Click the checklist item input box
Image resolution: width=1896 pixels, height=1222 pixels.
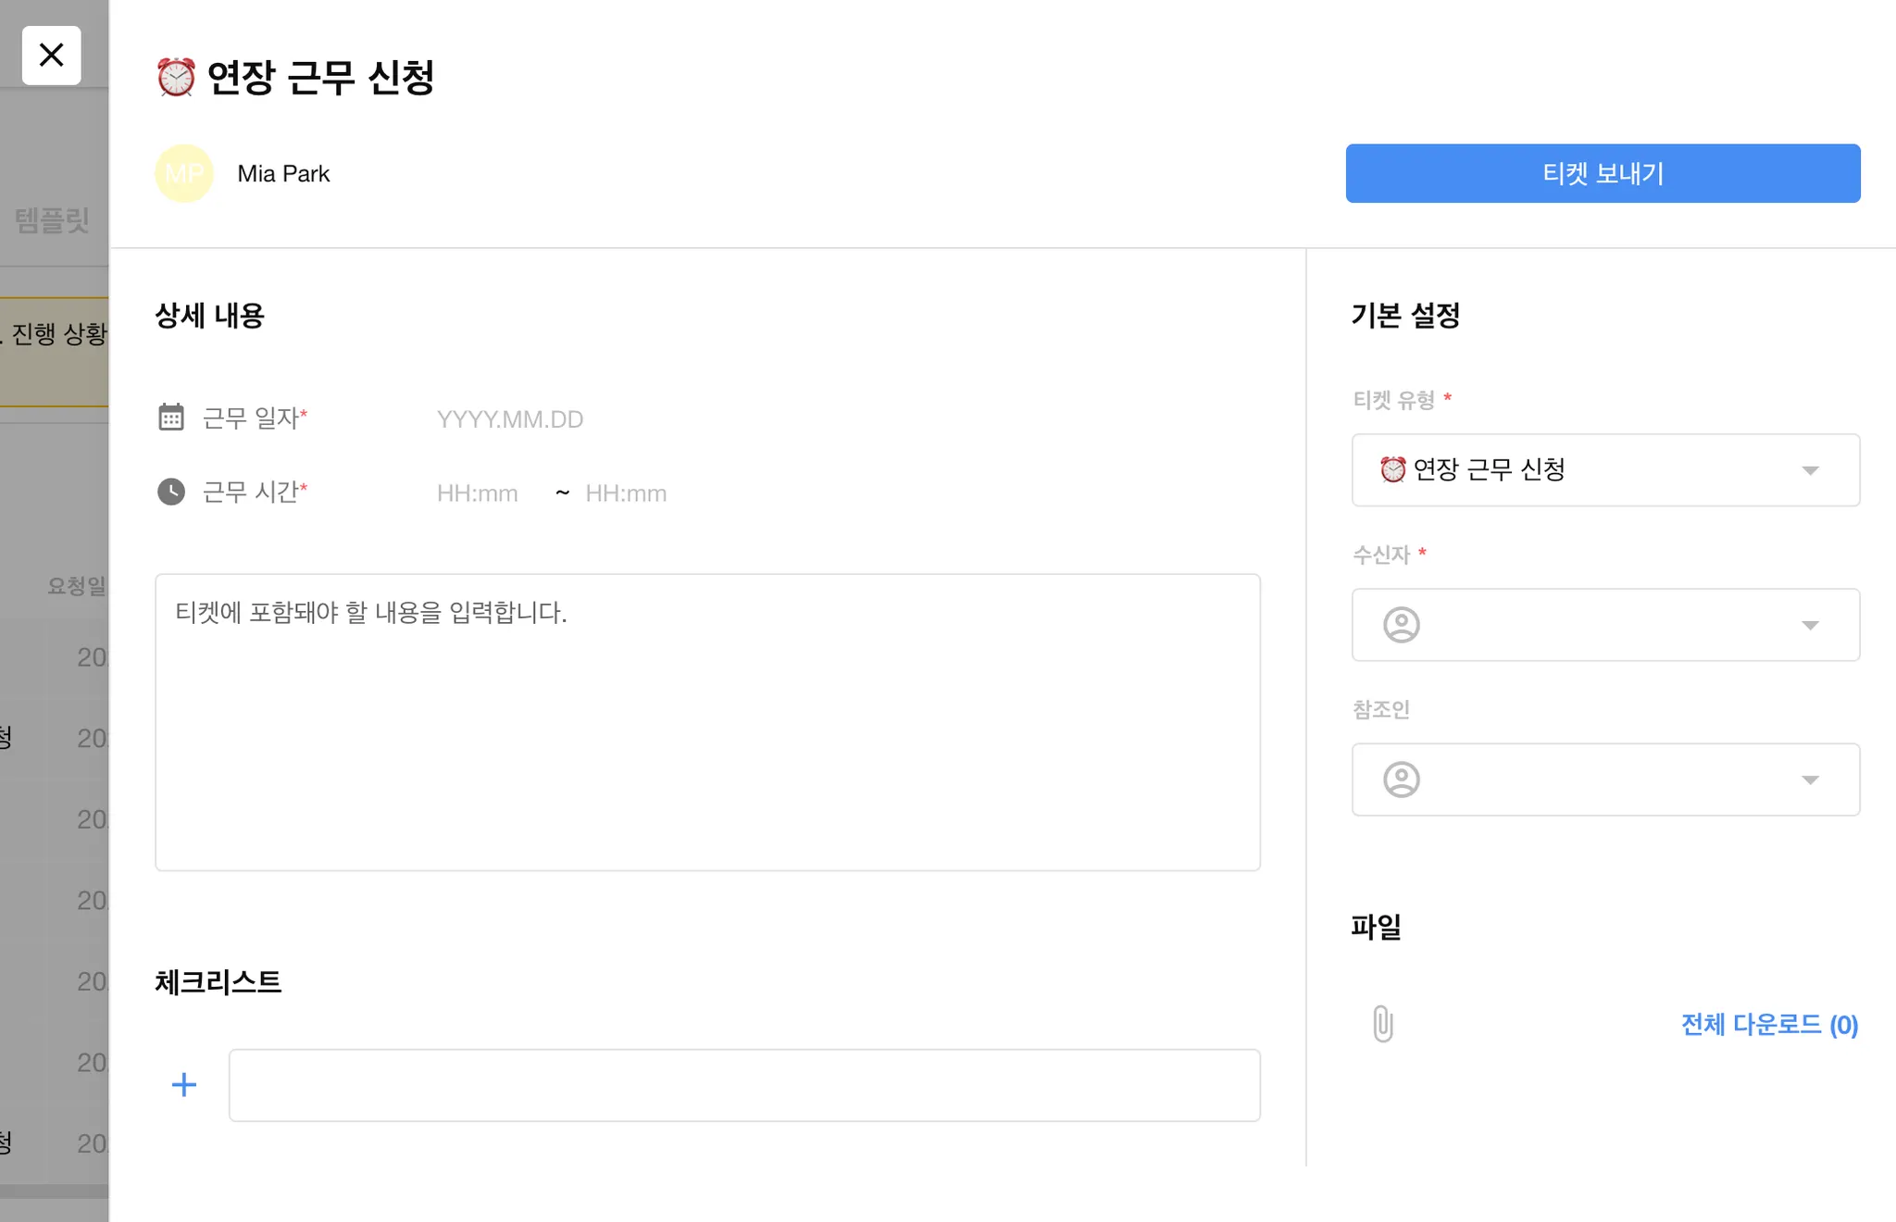[744, 1085]
